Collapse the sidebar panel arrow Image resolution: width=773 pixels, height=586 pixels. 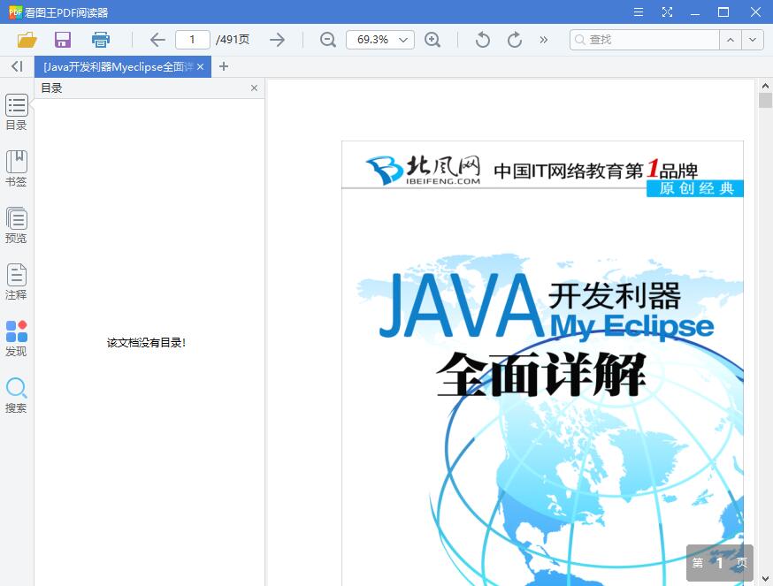pyautogui.click(x=18, y=66)
